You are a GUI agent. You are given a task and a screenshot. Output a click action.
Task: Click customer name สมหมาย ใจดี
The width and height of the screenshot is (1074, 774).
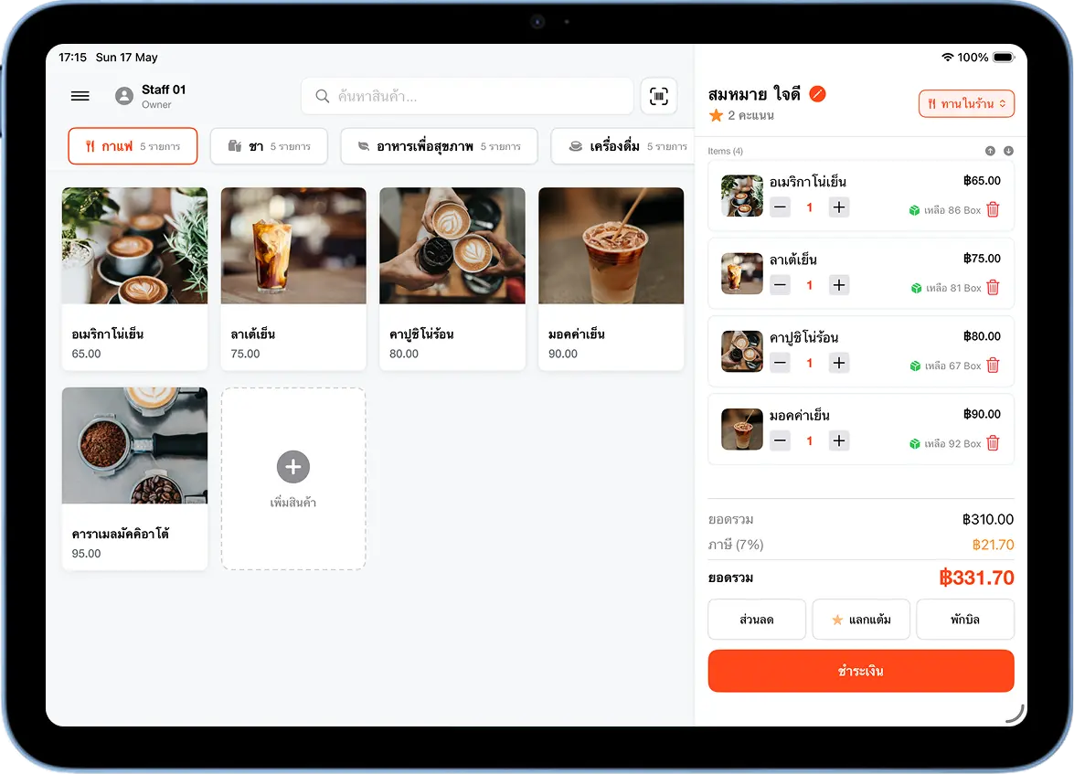click(x=754, y=94)
